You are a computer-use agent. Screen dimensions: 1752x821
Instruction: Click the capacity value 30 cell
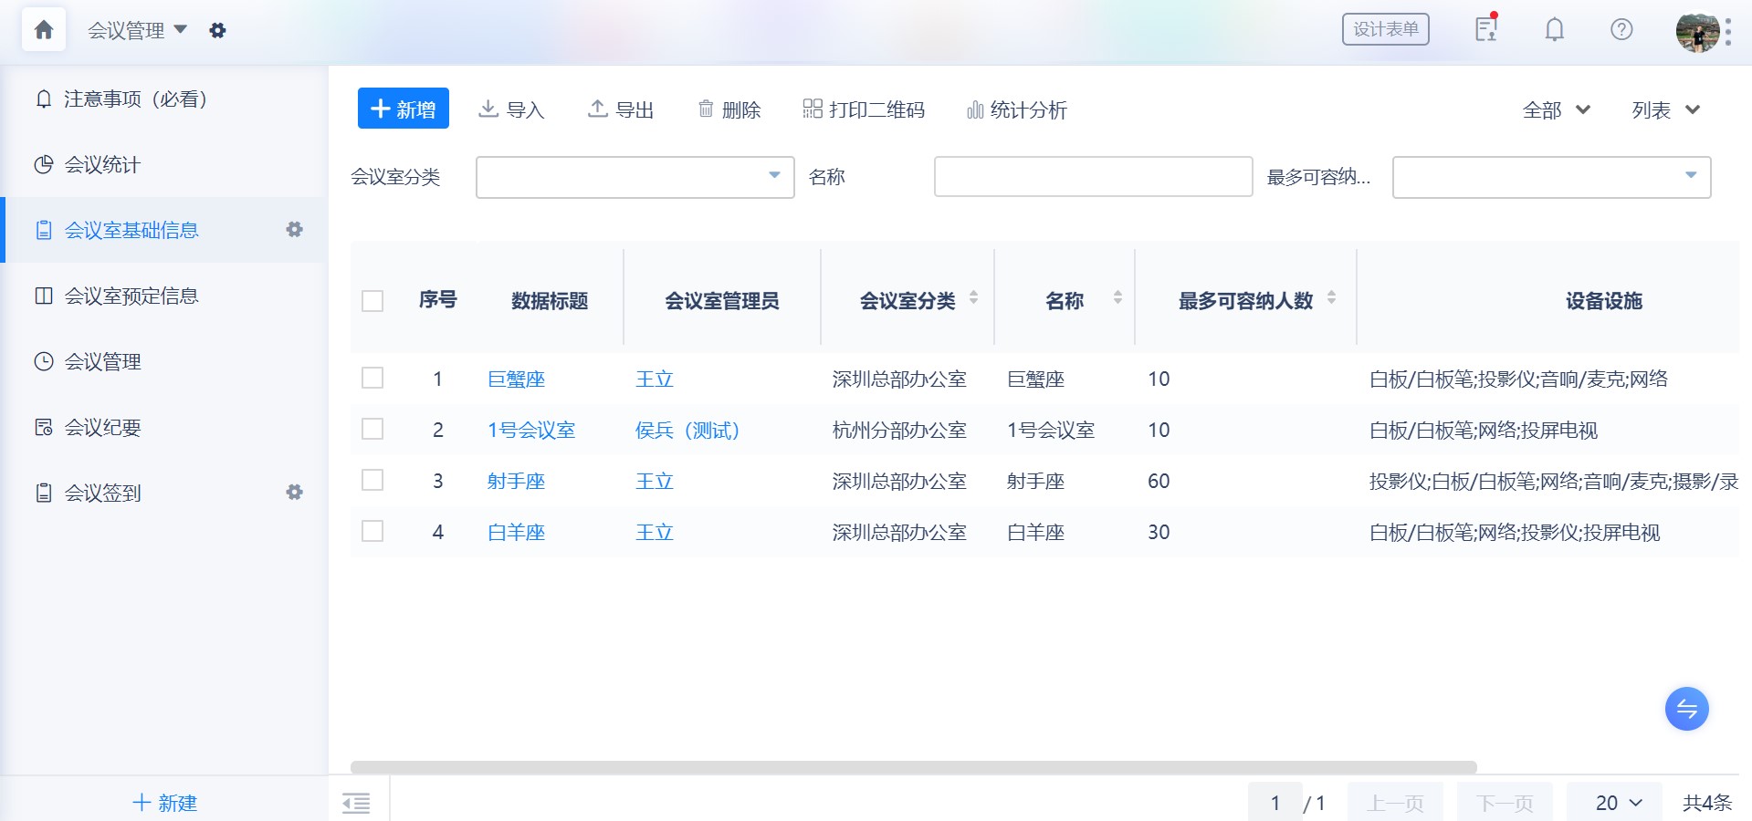pyautogui.click(x=1159, y=533)
